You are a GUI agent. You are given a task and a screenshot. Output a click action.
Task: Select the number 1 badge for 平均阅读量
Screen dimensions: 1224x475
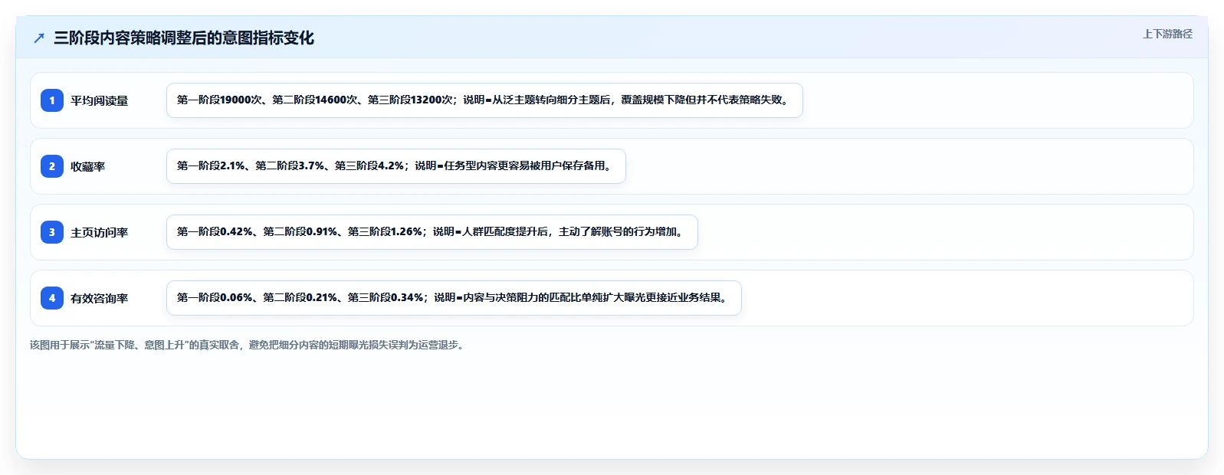[52, 100]
